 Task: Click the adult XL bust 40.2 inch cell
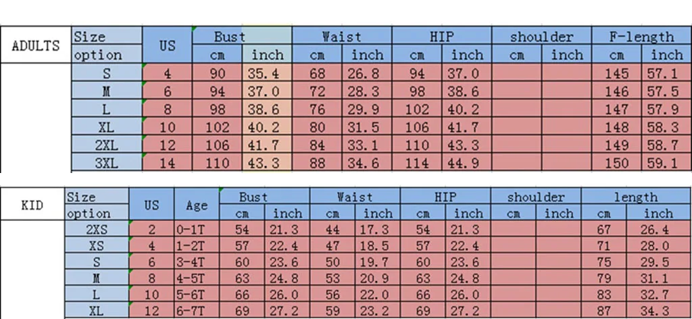267,126
